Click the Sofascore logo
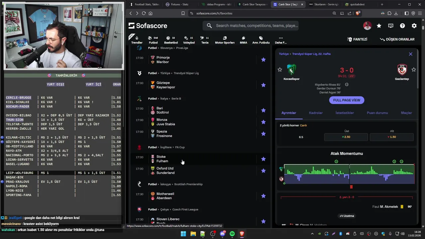 pyautogui.click(x=148, y=26)
